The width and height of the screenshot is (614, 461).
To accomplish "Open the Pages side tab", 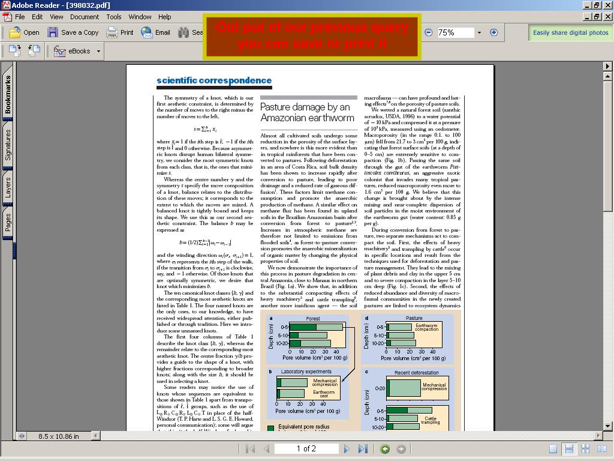I will [8, 222].
